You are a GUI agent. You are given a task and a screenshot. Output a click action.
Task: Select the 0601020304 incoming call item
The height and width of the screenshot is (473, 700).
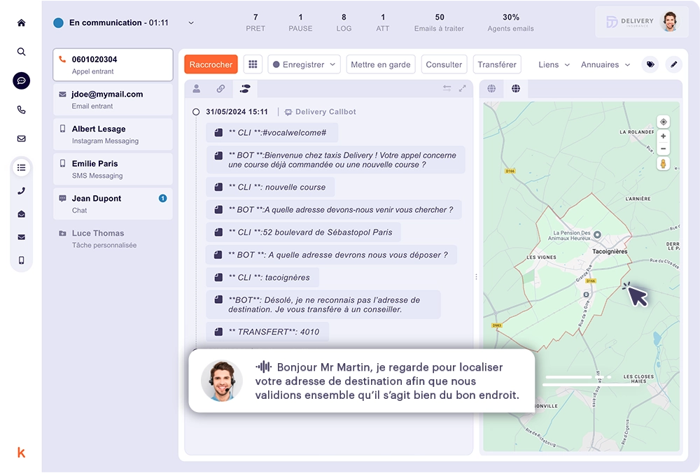point(113,64)
